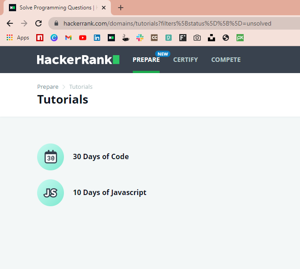Open a new browser tab
Screen dimensions: 300x269
click(x=121, y=8)
